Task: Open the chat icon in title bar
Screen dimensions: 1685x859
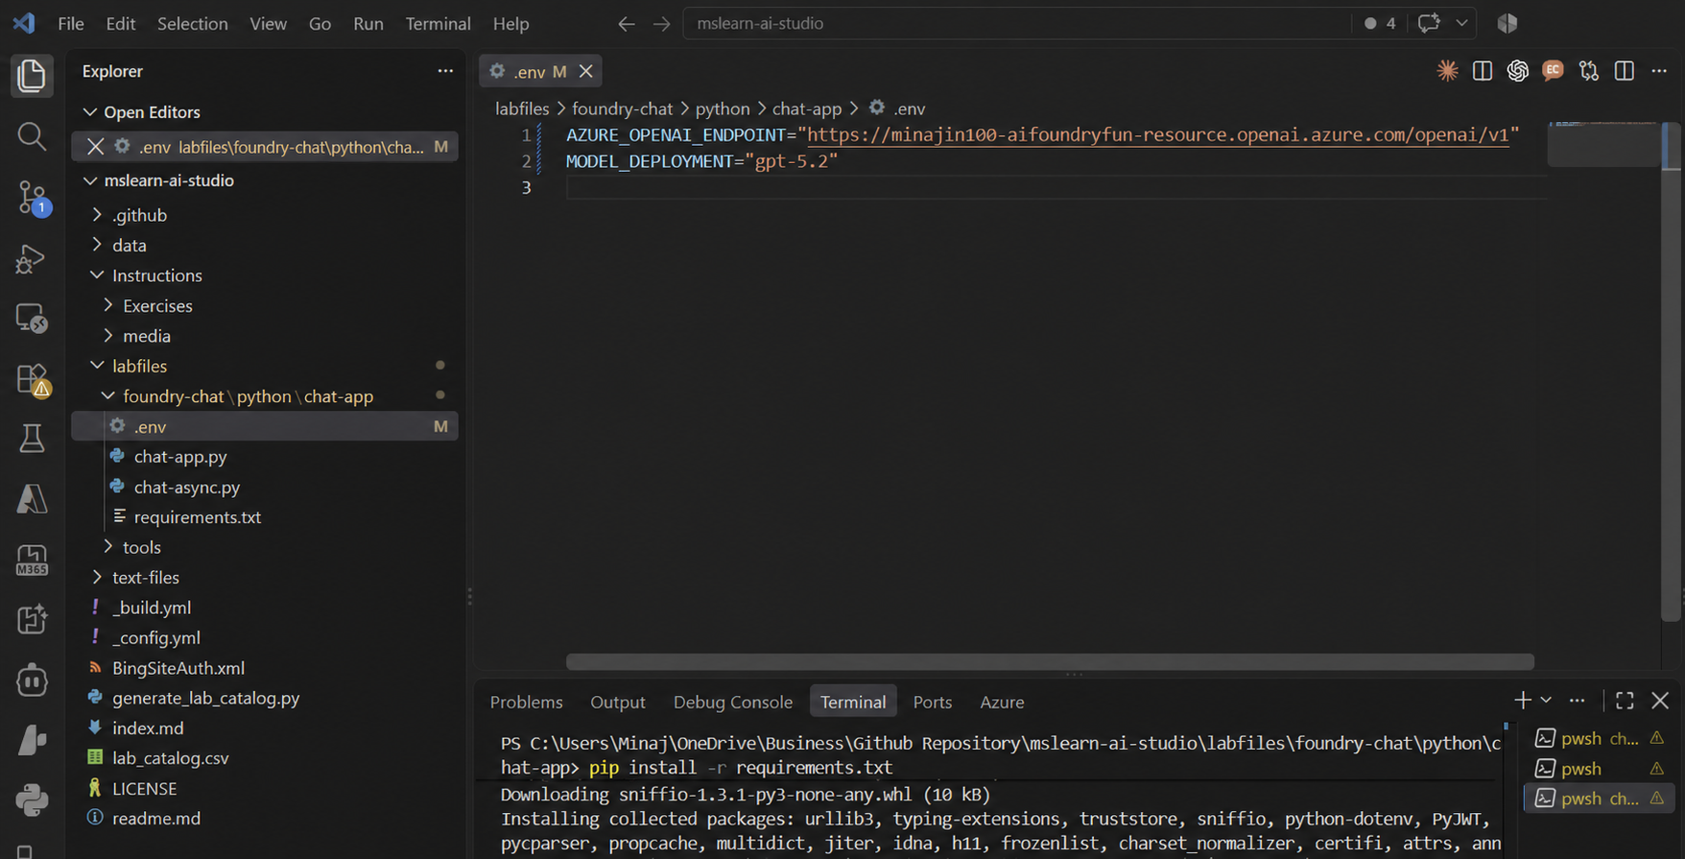Action: click(1429, 23)
